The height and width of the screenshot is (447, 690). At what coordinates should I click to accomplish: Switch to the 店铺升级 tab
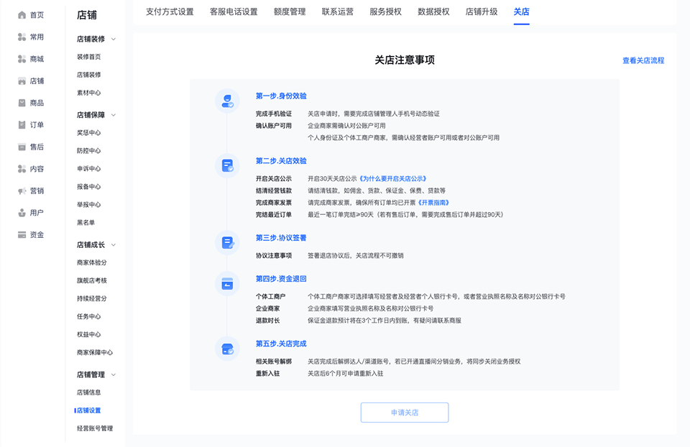[482, 11]
